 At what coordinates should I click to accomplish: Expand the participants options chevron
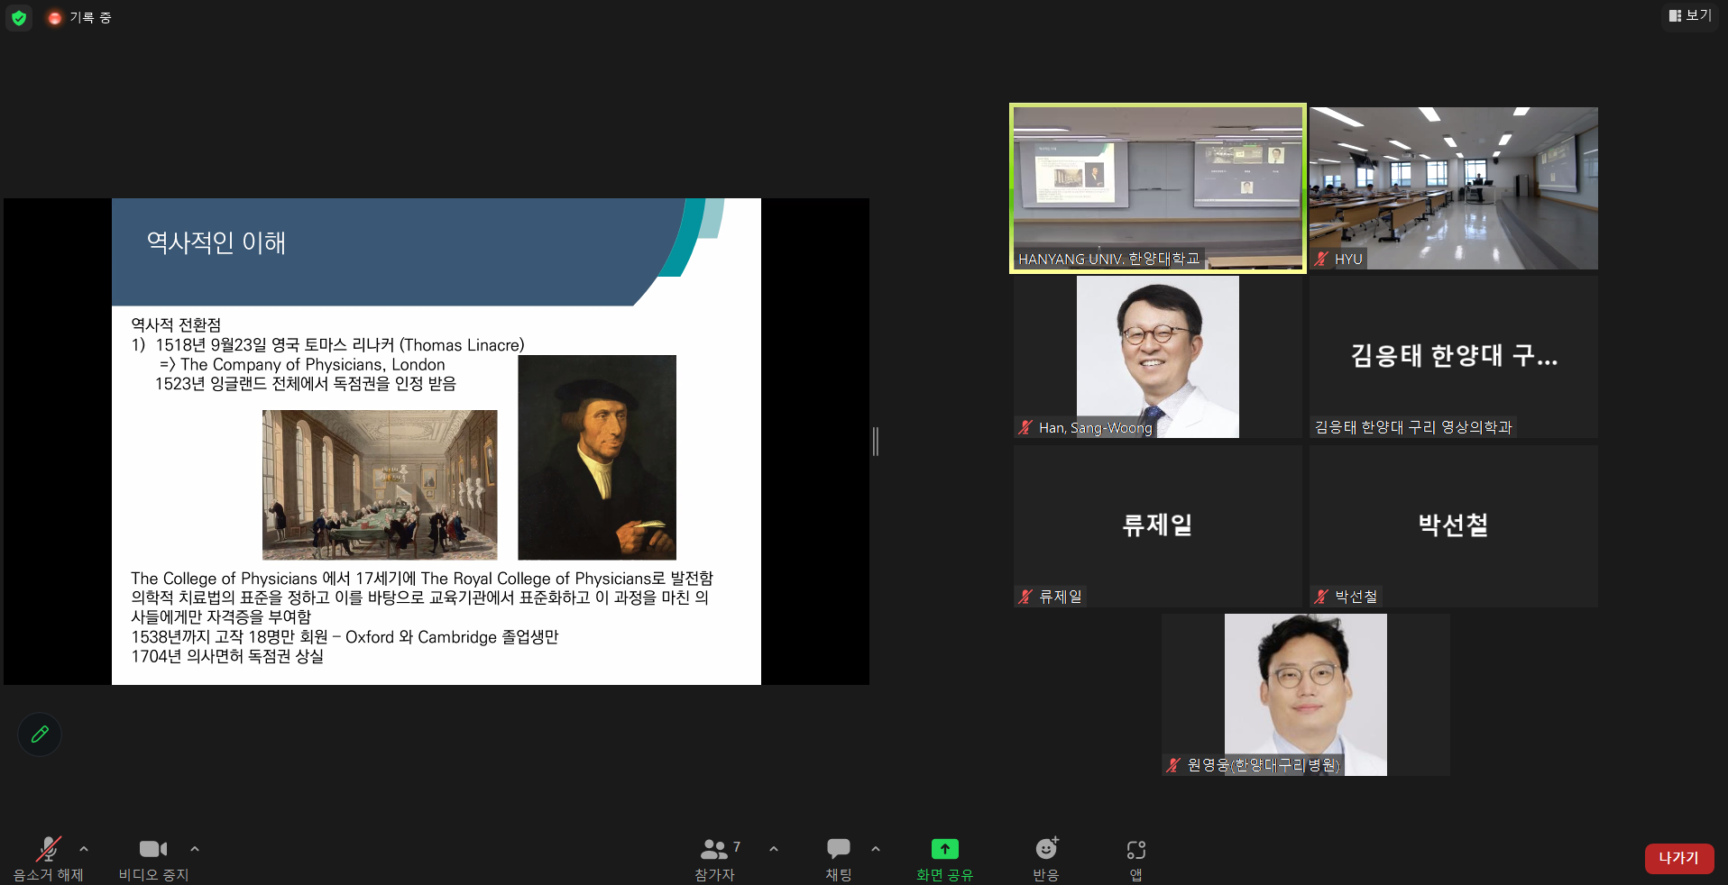[x=774, y=849]
